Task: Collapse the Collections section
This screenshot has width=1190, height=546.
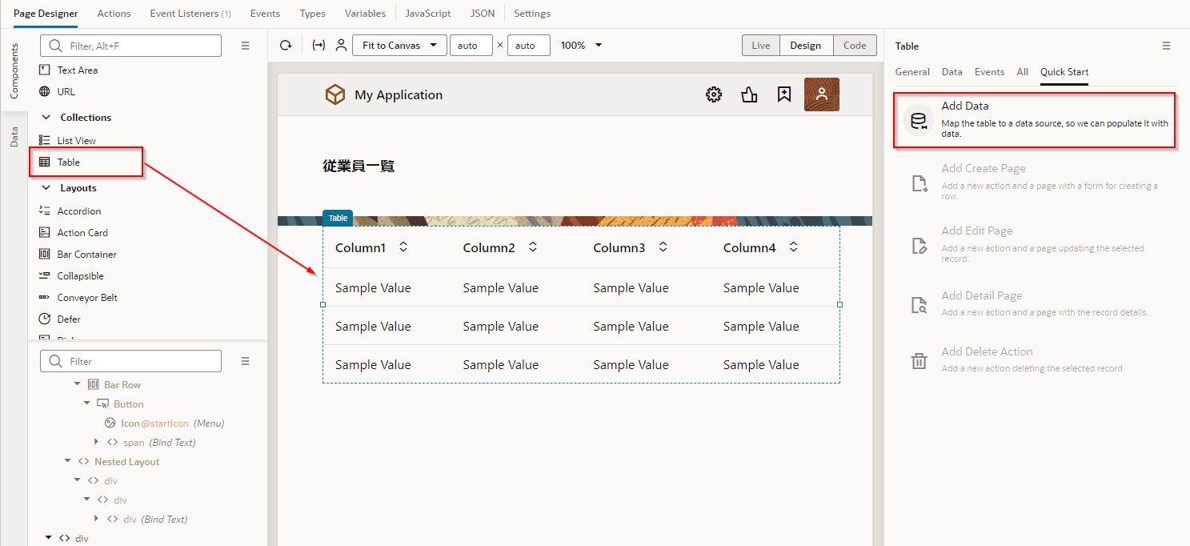Action: point(46,118)
